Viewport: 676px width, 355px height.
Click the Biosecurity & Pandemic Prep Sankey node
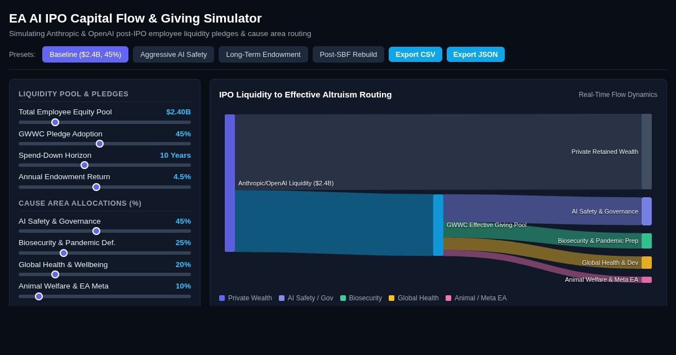click(647, 241)
